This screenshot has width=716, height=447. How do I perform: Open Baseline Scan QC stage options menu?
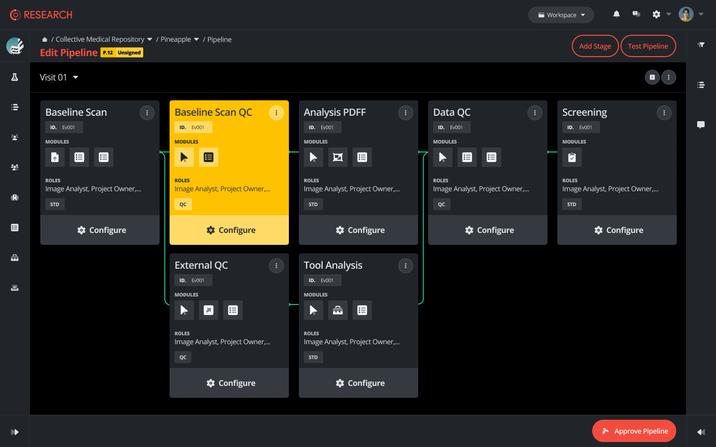(x=276, y=113)
